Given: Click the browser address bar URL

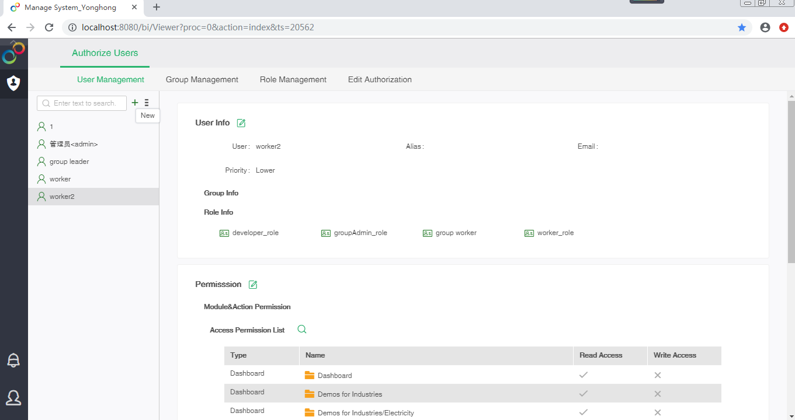Looking at the screenshot, I should pos(198,27).
